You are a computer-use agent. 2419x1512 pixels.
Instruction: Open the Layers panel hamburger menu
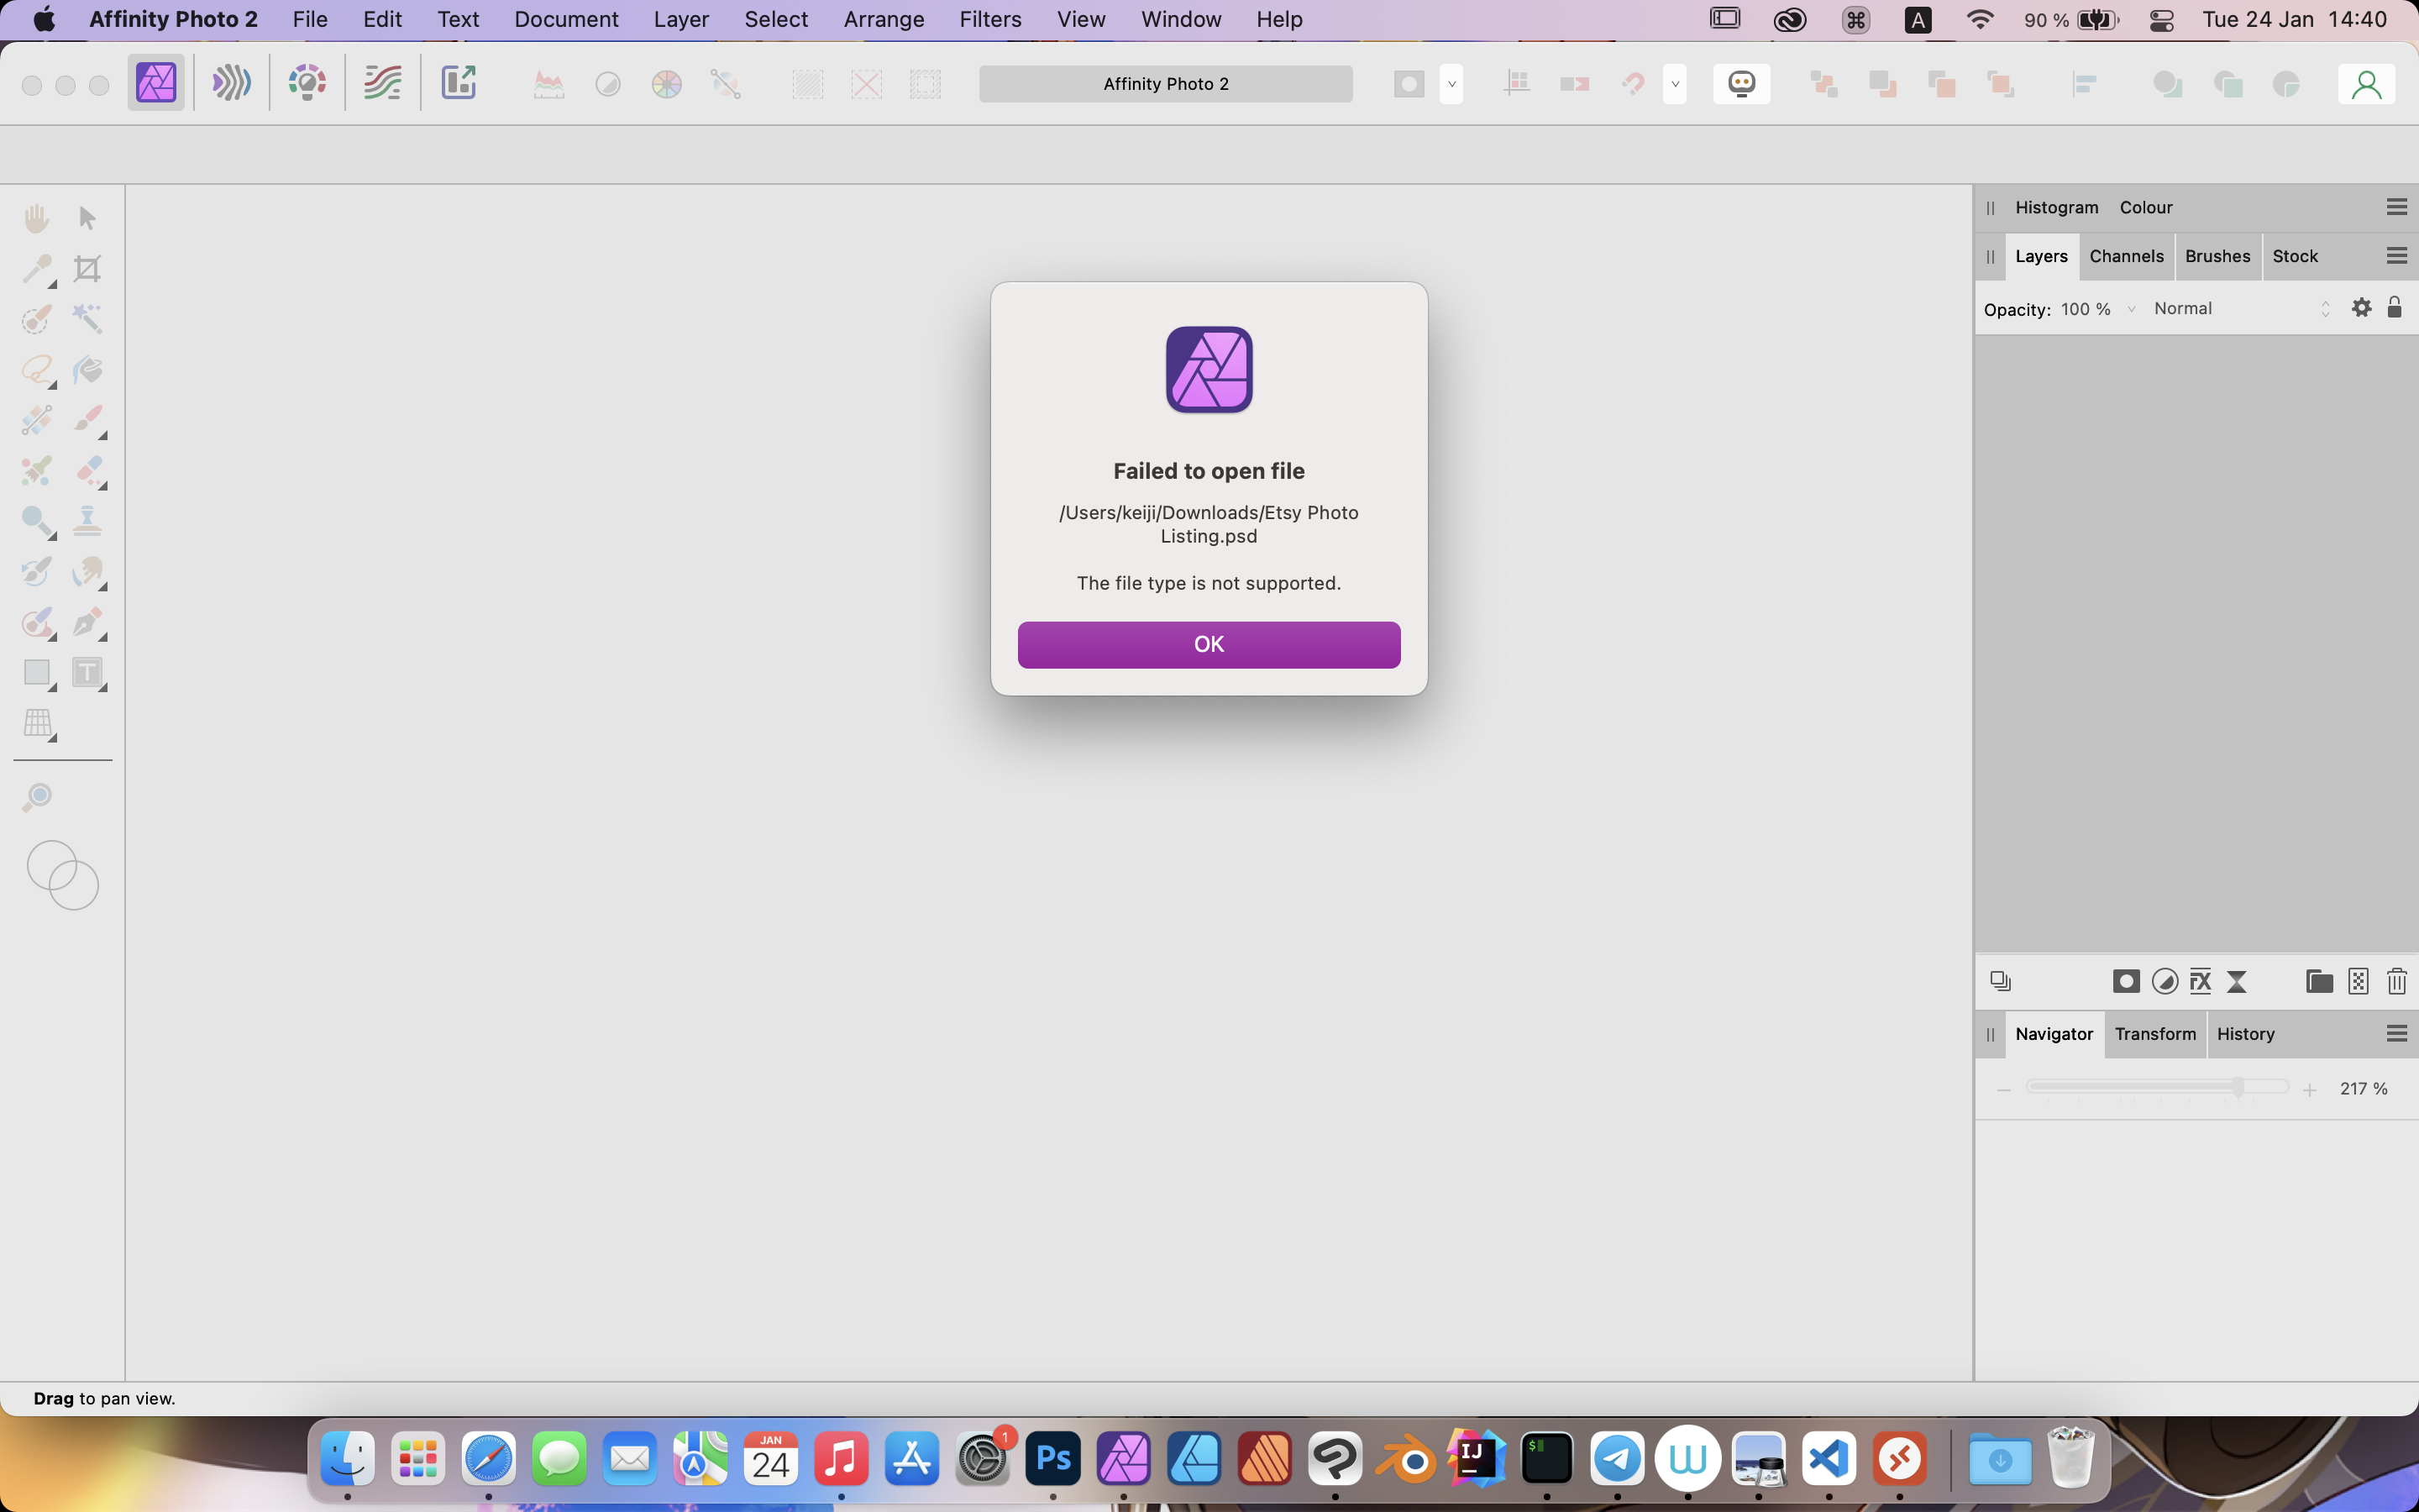tap(2396, 256)
